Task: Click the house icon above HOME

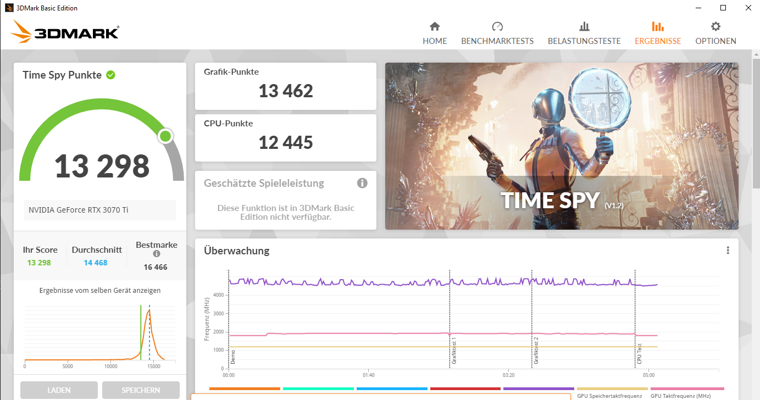Action: coord(435,26)
